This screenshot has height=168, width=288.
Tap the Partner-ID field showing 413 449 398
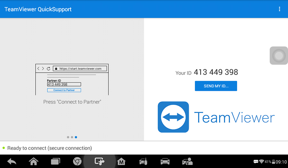pos(64,84)
